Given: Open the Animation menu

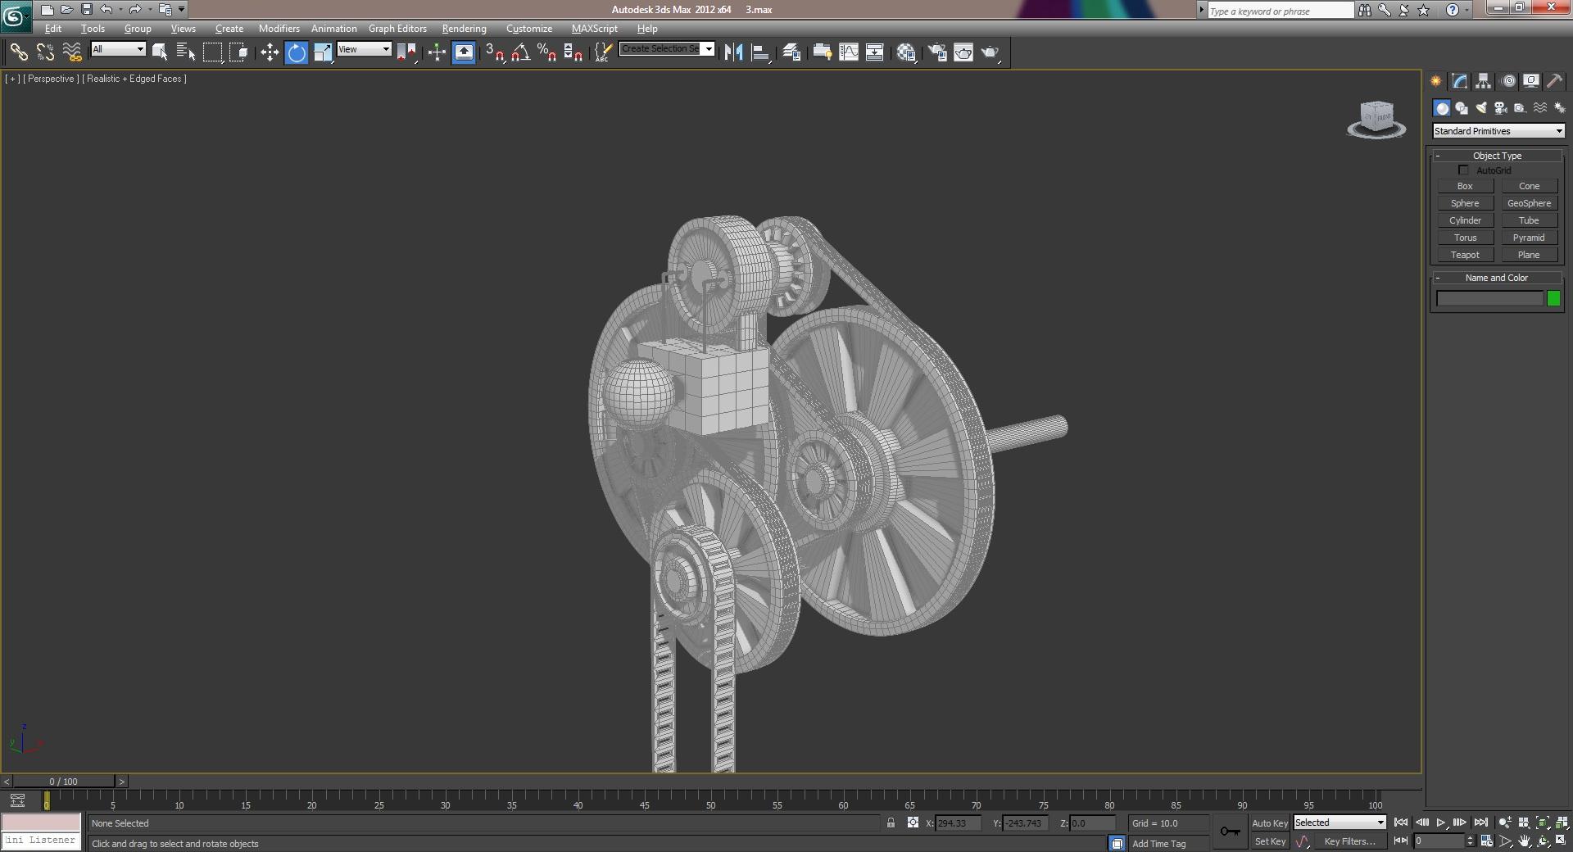Looking at the screenshot, I should point(334,29).
